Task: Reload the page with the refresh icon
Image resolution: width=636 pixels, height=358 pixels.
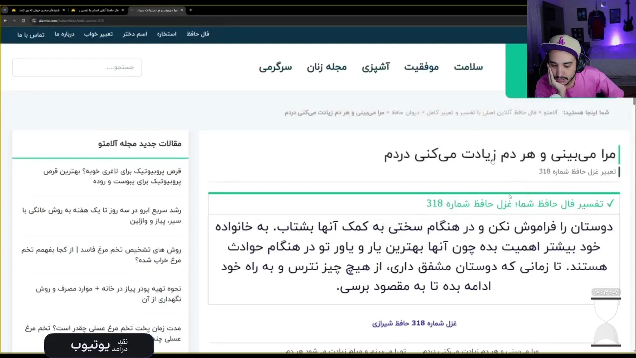Action: [23, 20]
